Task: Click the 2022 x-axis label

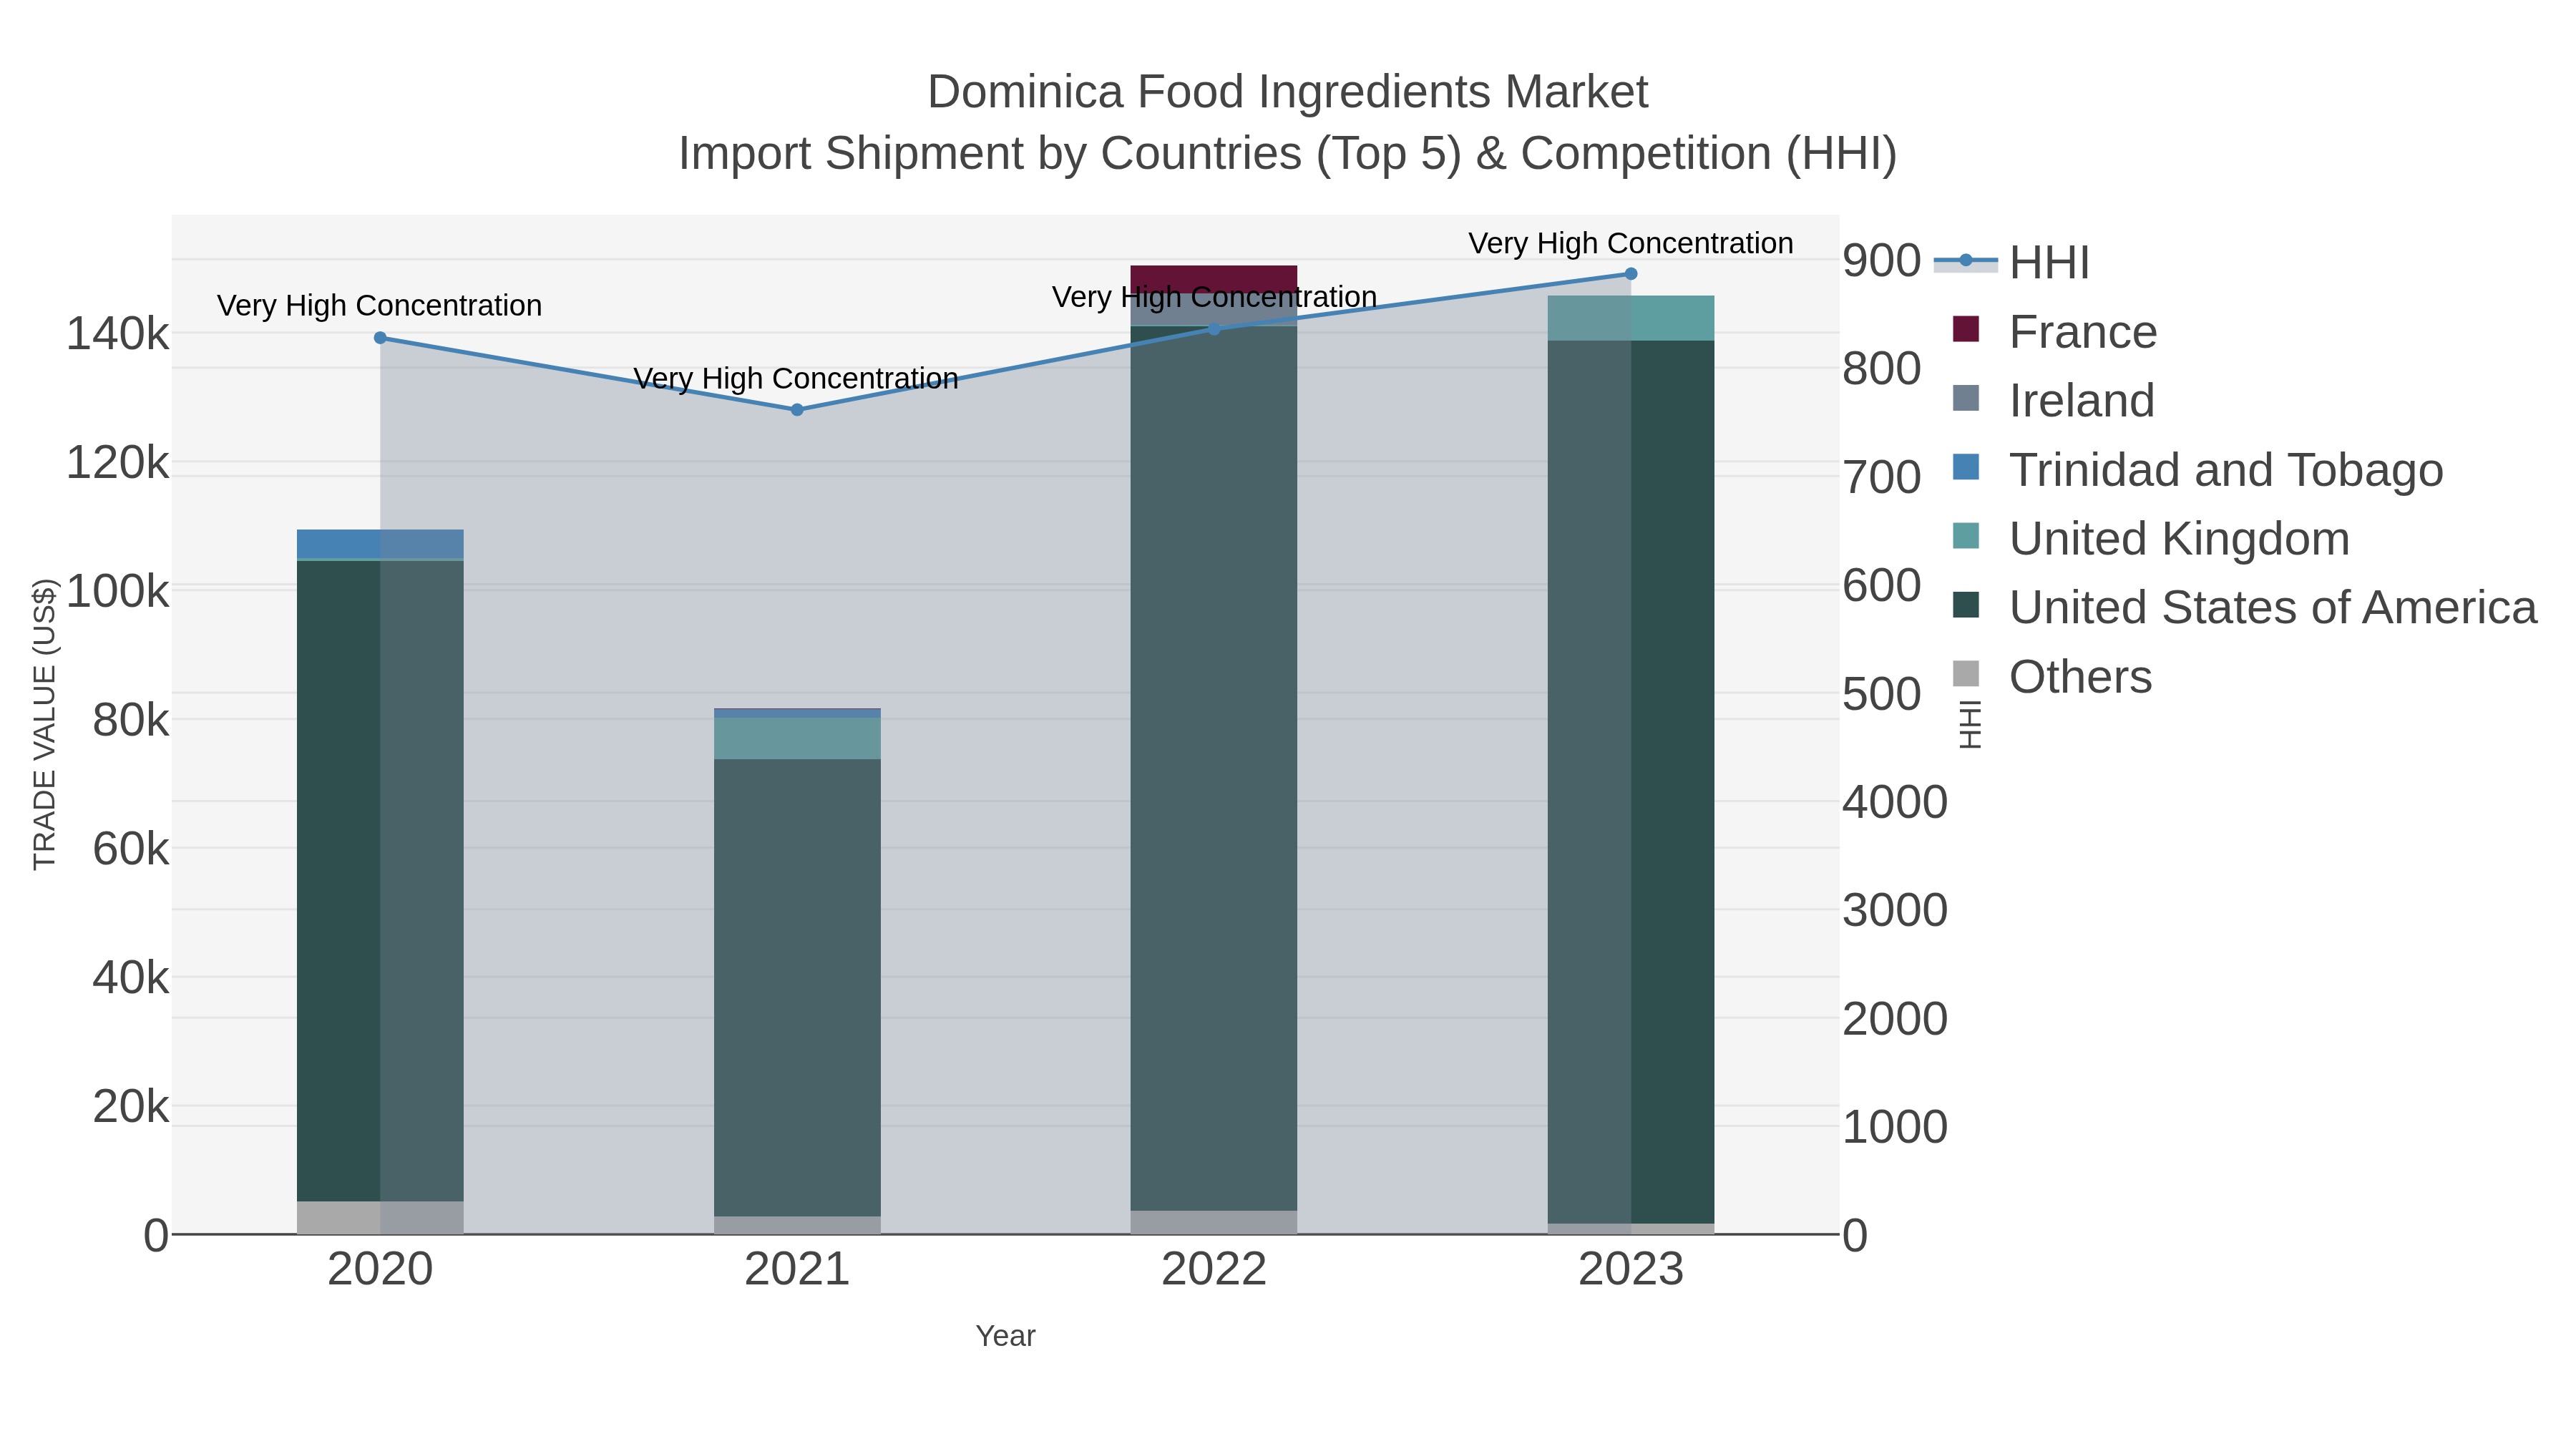Action: tap(1214, 1270)
